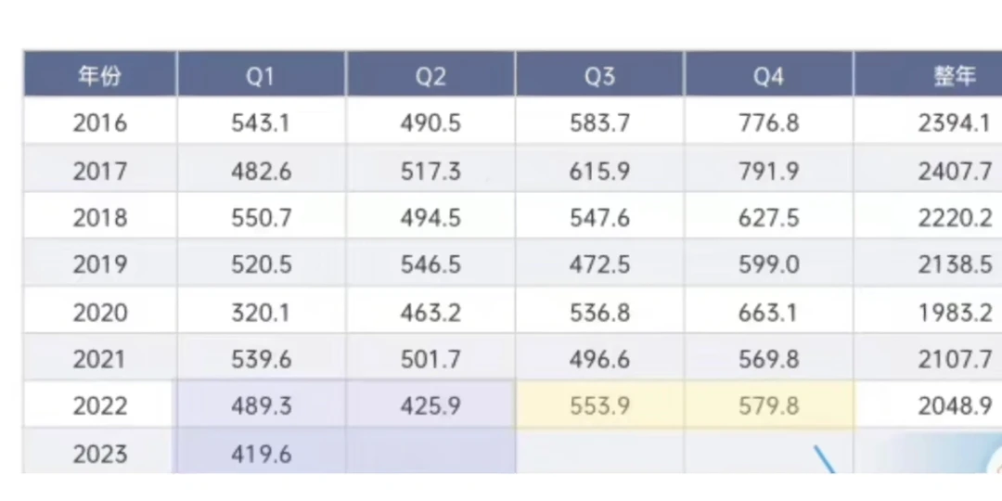Select cell 543.1 for 2016 Q1
This screenshot has height=501, width=1002.
tap(262, 122)
